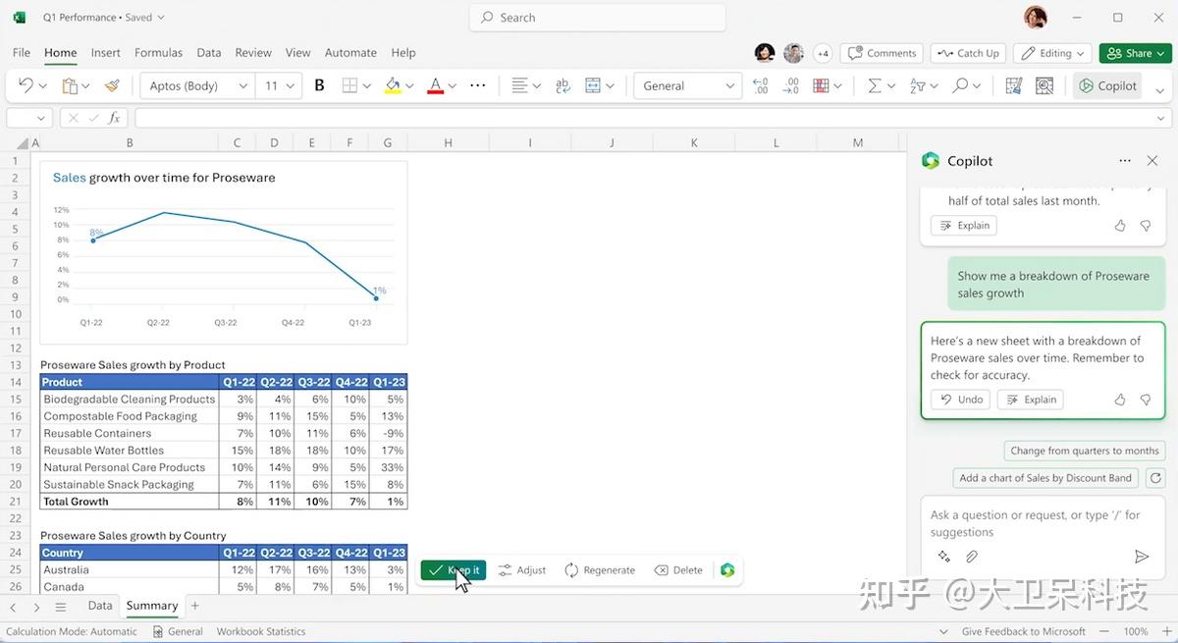Screen dimensions: 1178x643
Task: Open the Help tab
Action: pos(403,53)
